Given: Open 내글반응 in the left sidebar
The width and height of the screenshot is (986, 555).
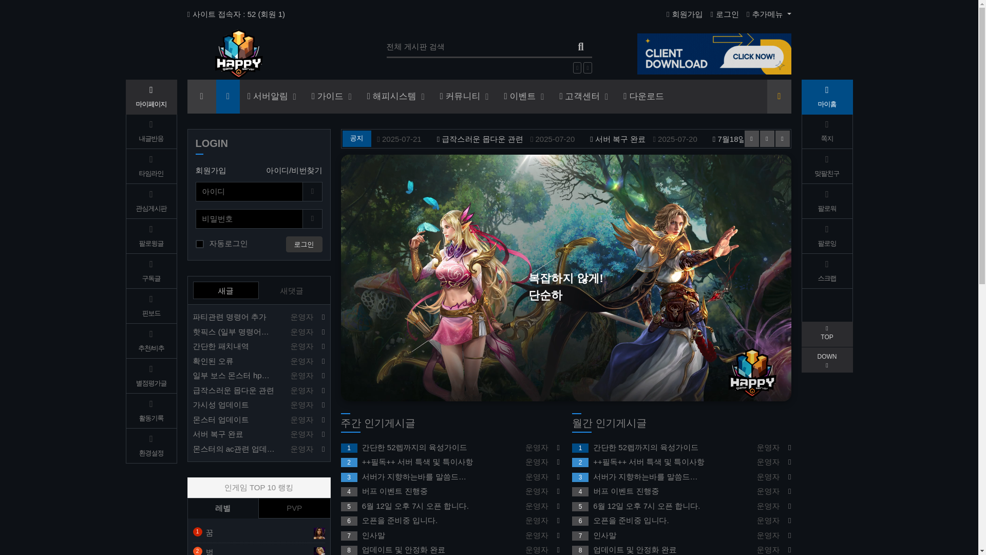Looking at the screenshot, I should [151, 132].
